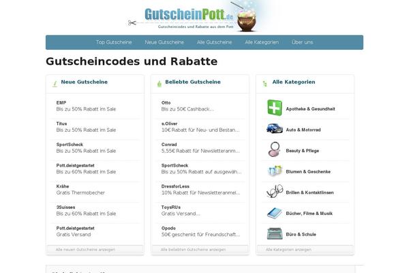Click Alle Kategorien anzeigen footer link
This screenshot has width=409, height=273.
tap(288, 250)
